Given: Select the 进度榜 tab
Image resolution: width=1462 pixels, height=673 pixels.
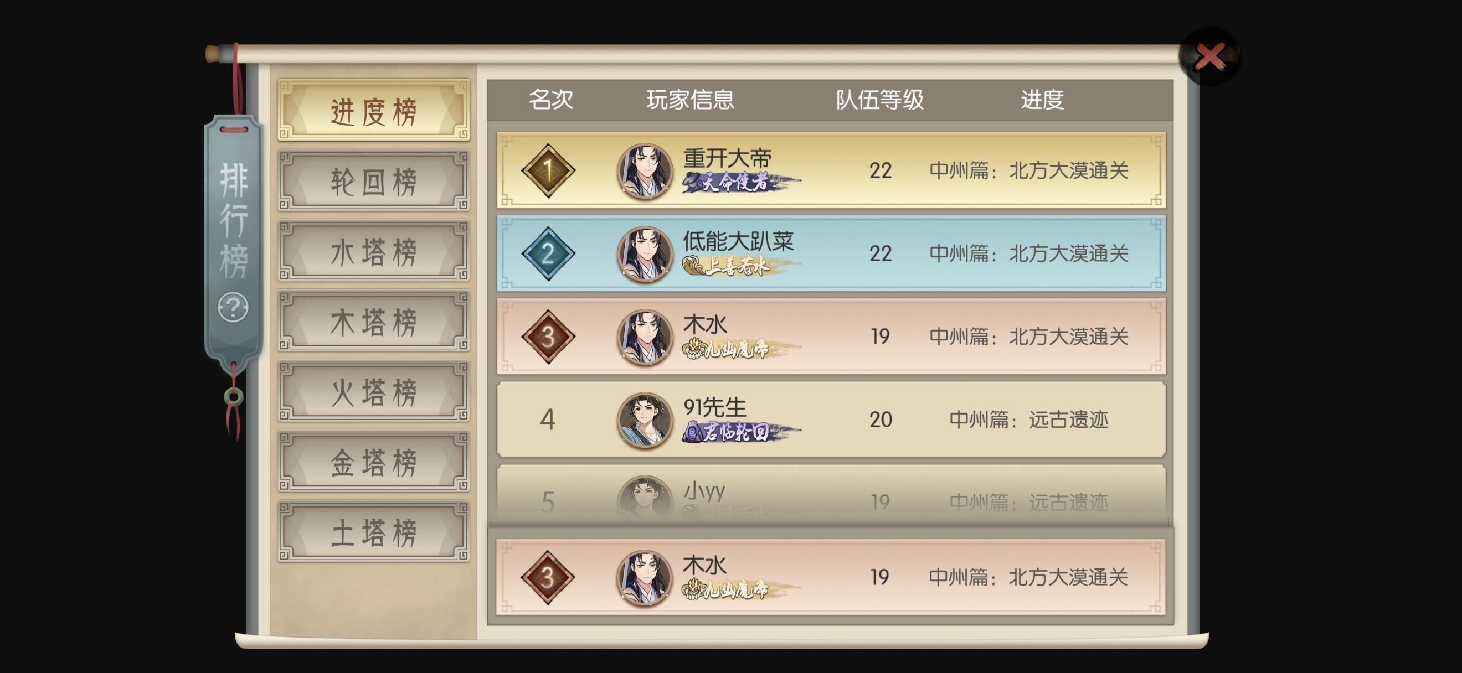Looking at the screenshot, I should pos(373,110).
